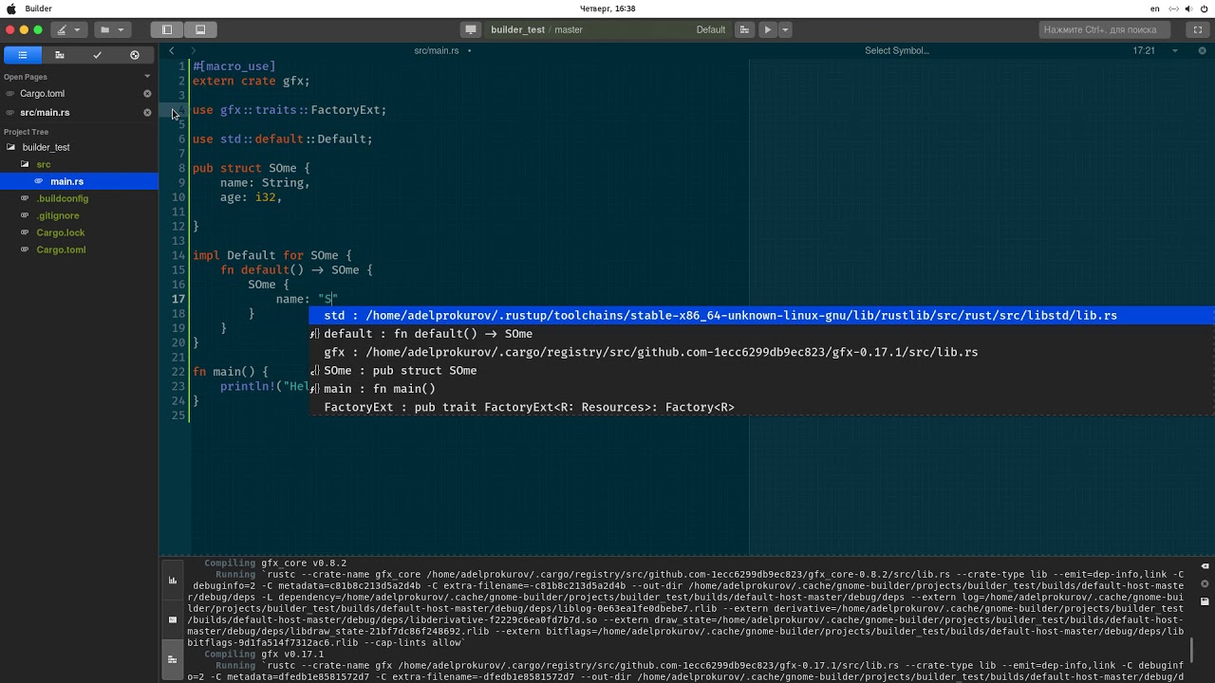This screenshot has height=683, width=1215.
Task: Choose the main : fn main() suggestion
Action: (x=761, y=389)
